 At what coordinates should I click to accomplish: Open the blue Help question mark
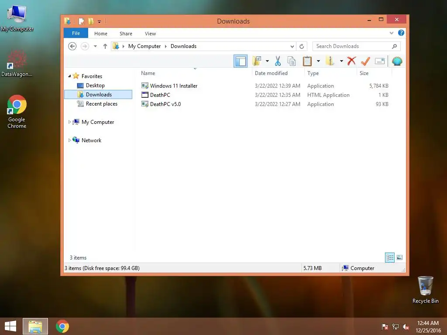(401, 33)
